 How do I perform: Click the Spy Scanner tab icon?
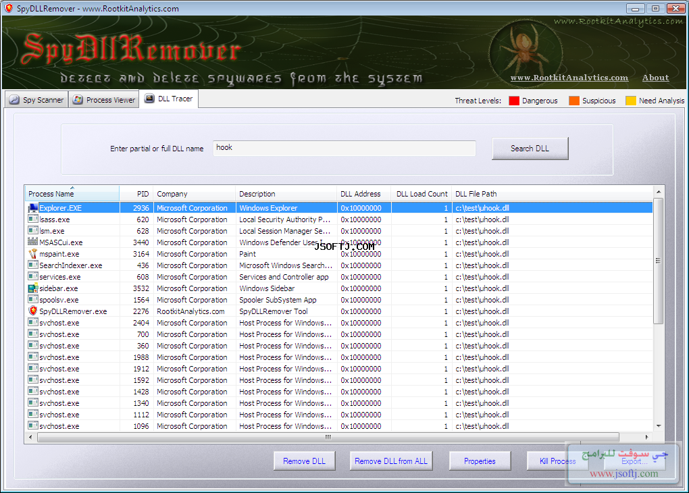(14, 100)
